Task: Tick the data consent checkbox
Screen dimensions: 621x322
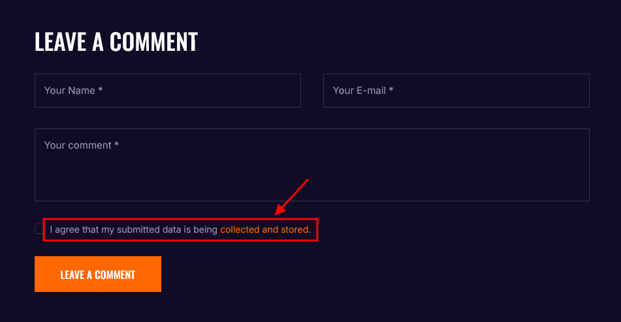Action: coord(39,229)
